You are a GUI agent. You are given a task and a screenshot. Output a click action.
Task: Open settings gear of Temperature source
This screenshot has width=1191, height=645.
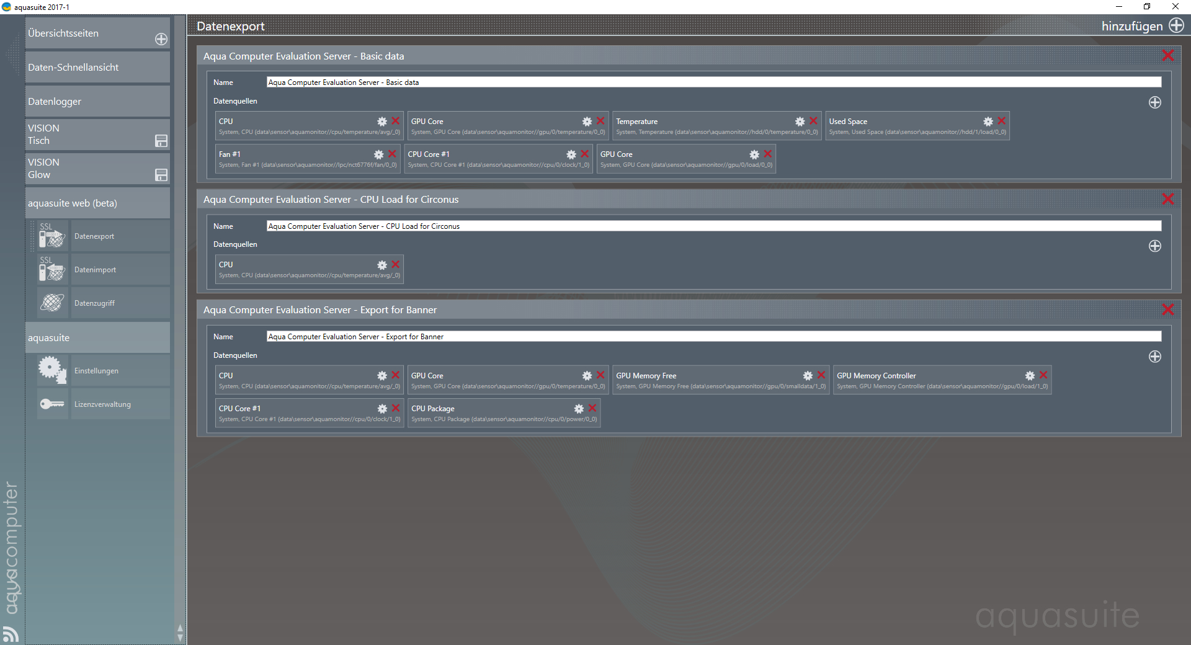click(800, 122)
